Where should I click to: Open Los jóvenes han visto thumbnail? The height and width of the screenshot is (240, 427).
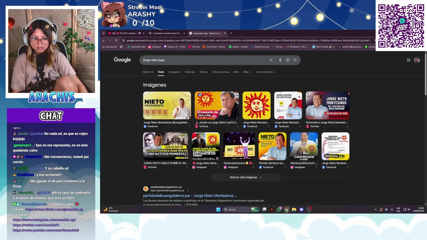tap(165, 146)
